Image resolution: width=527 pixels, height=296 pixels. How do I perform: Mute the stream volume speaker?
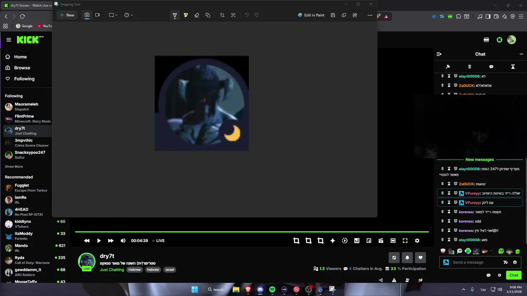(x=123, y=240)
